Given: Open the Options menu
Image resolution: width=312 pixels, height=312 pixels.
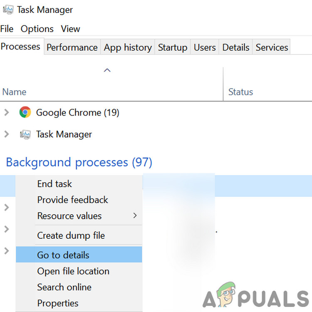Looking at the screenshot, I should (x=37, y=29).
